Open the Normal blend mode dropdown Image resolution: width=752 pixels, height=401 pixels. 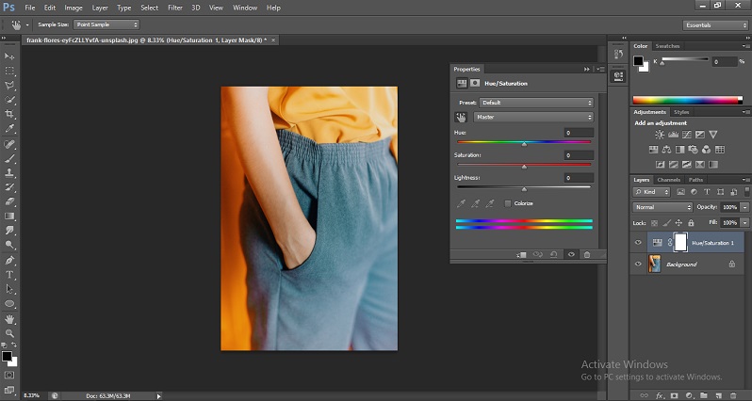662,207
